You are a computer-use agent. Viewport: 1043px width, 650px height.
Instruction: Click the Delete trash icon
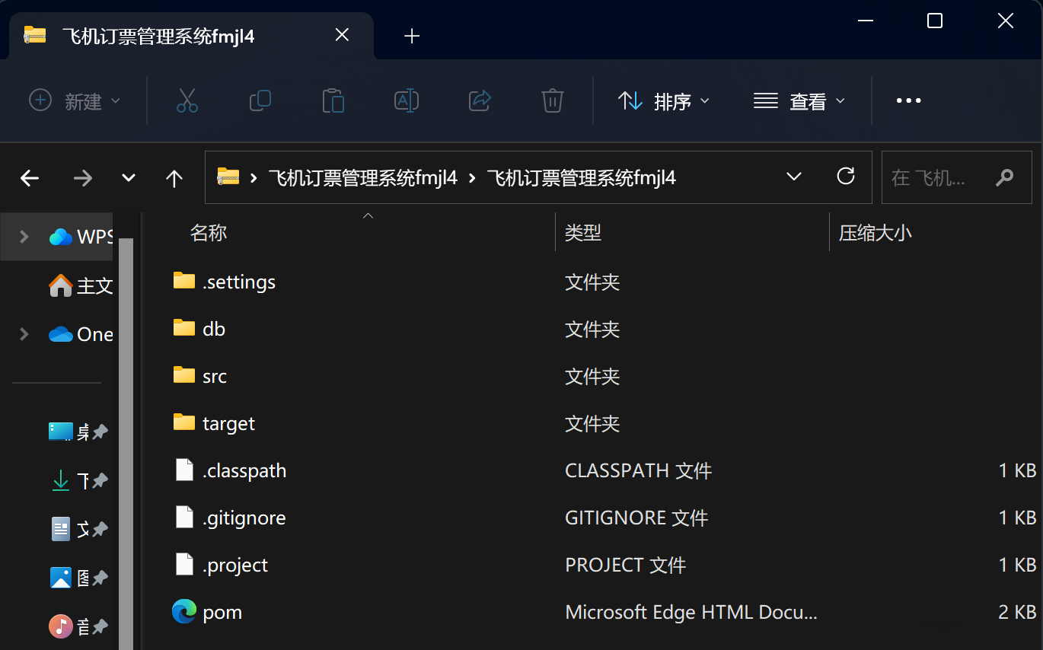click(x=553, y=100)
